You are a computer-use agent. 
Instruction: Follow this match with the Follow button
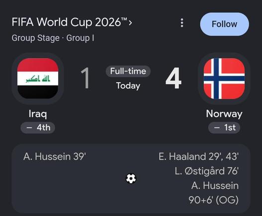click(224, 24)
